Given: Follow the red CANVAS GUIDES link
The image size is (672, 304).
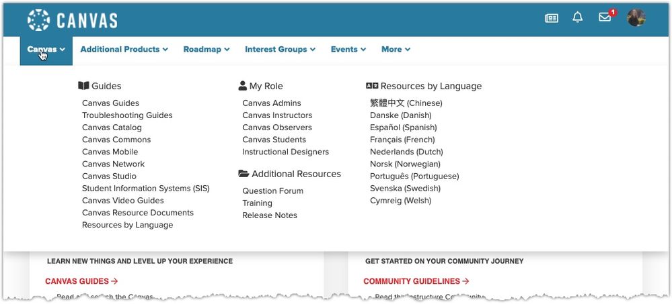Looking at the screenshot, I should coord(81,281).
